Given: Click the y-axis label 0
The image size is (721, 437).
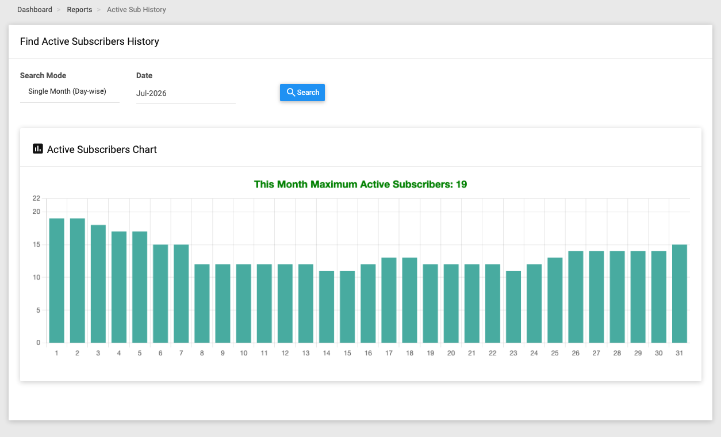Looking at the screenshot, I should (x=39, y=343).
